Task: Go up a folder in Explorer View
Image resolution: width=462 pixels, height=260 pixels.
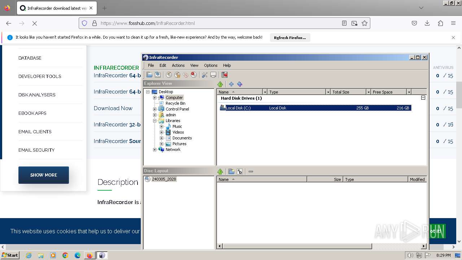Action: point(220,84)
